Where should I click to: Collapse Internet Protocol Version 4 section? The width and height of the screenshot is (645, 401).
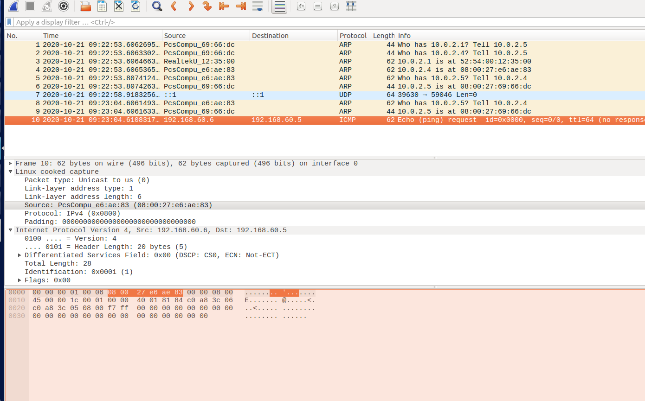11,230
